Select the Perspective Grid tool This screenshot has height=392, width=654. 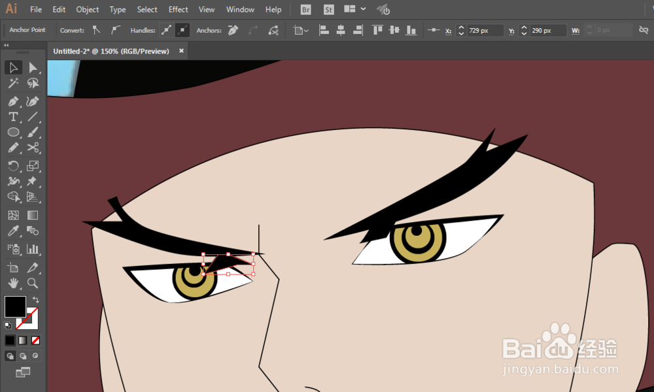[x=33, y=197]
